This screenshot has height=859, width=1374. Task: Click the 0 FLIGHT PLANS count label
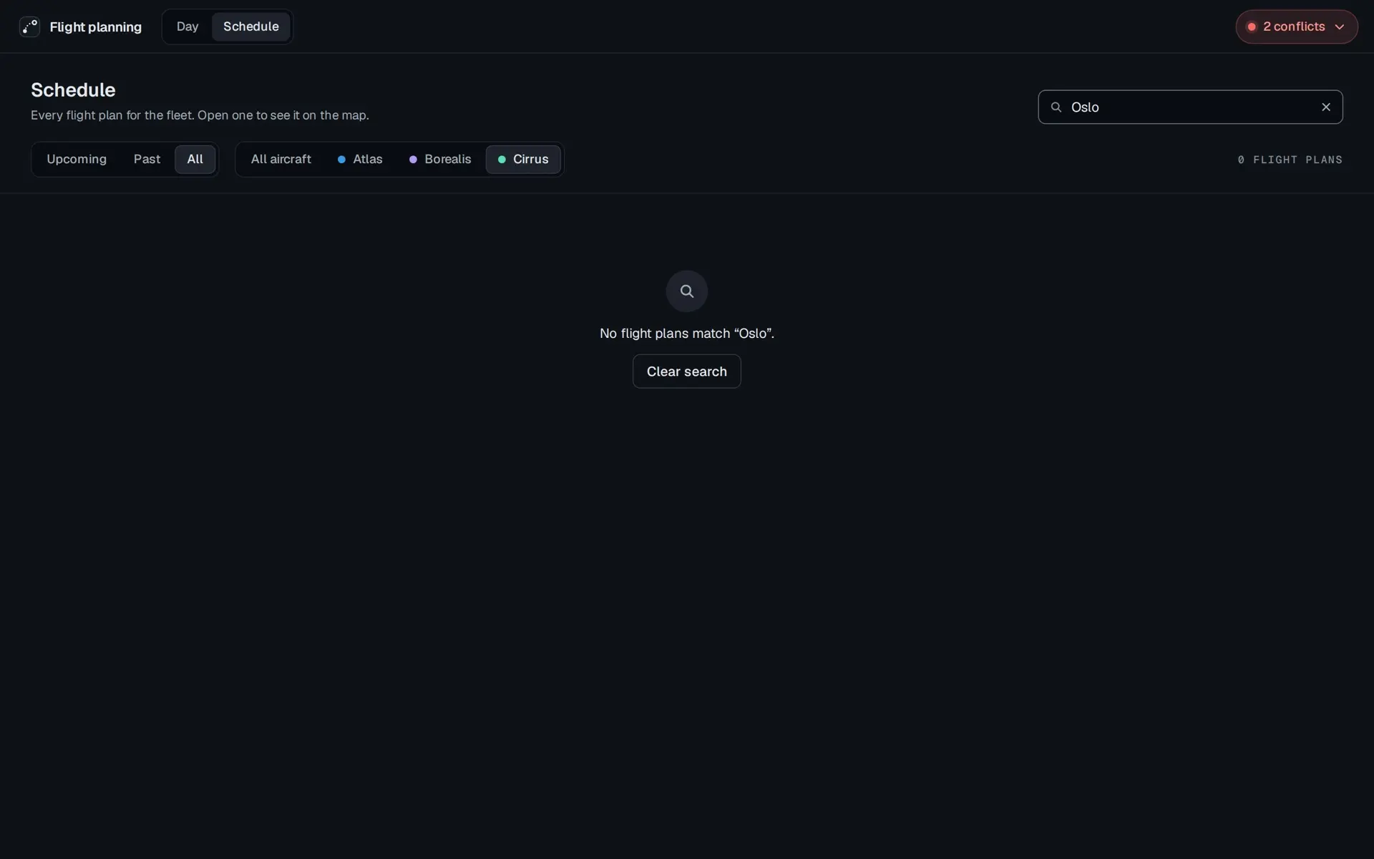(x=1290, y=160)
